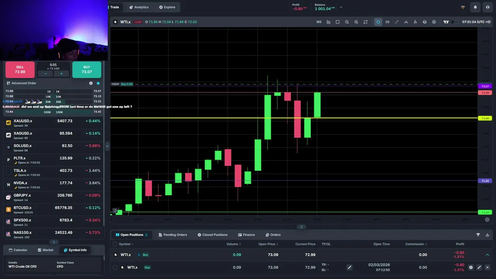The width and height of the screenshot is (496, 279).
Task: Open the Market tab
Action: 45,250
